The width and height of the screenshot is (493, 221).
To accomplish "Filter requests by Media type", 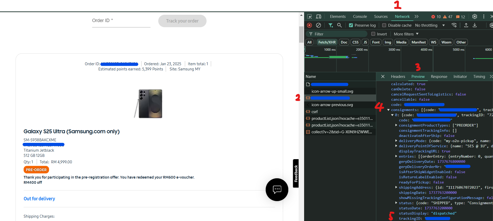I will (401, 42).
